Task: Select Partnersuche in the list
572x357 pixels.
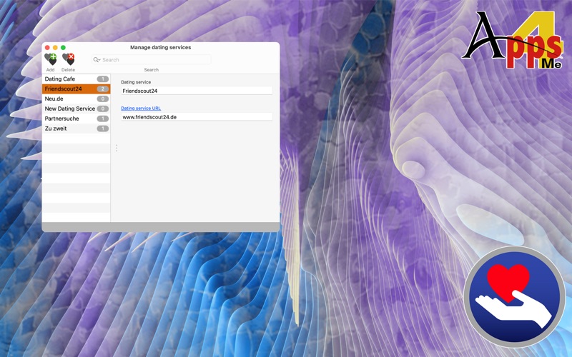Action: pos(77,119)
